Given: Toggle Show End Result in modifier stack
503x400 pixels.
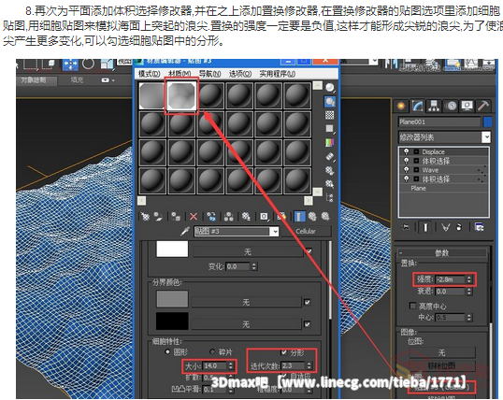Looking at the screenshot, I should (425, 227).
